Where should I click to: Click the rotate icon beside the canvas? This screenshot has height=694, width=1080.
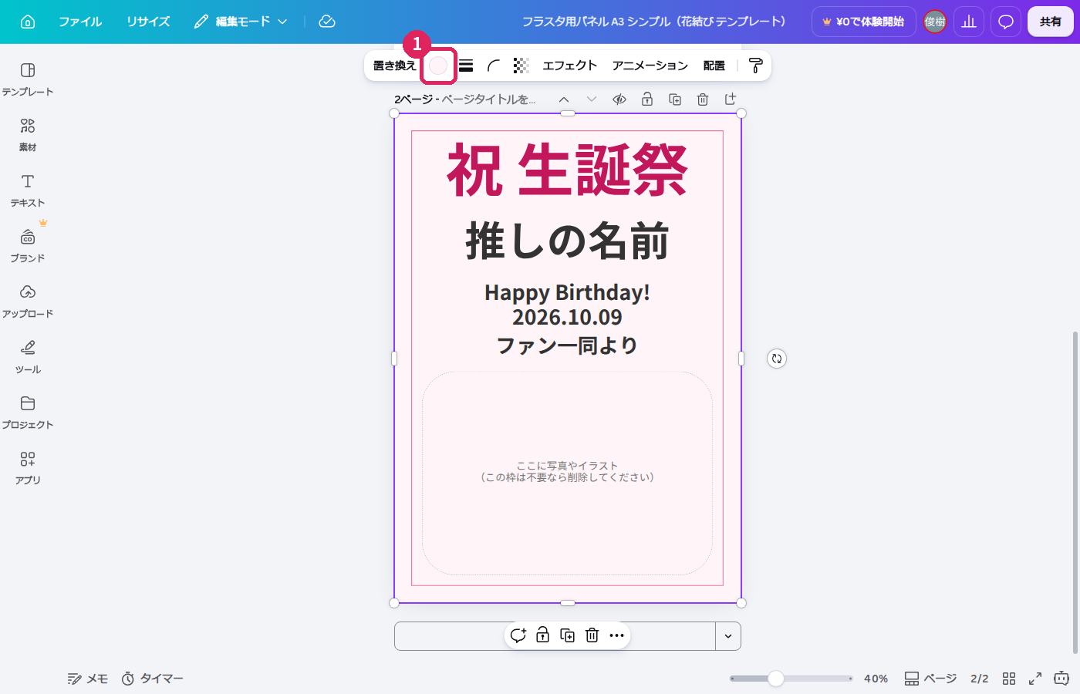tap(777, 359)
